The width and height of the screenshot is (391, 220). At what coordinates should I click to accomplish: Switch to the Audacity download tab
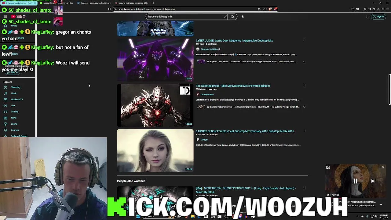pos(93,3)
